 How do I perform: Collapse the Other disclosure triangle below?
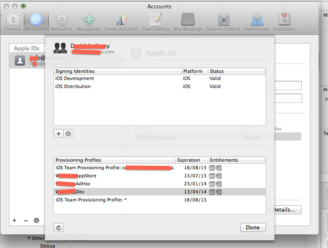pos(29,238)
